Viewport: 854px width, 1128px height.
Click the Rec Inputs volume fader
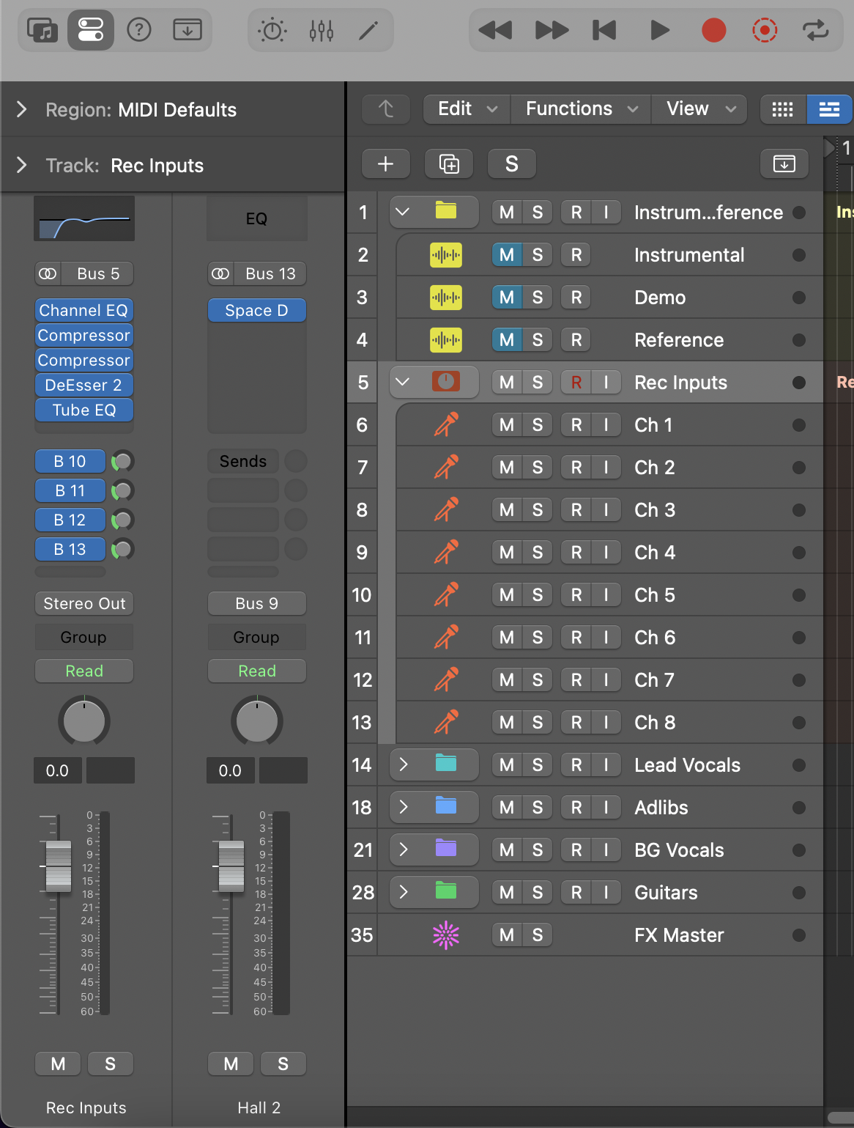(59, 866)
